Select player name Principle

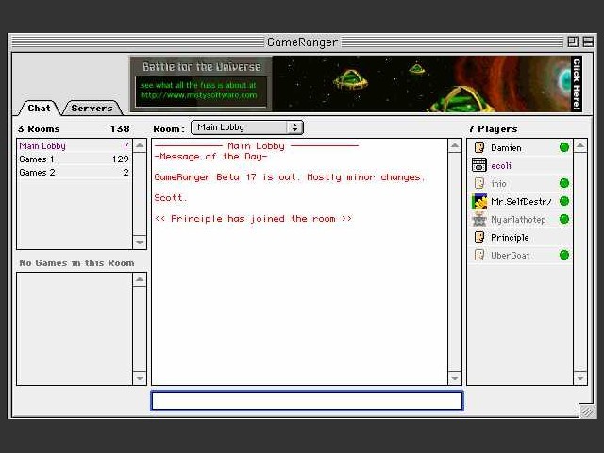[510, 238]
